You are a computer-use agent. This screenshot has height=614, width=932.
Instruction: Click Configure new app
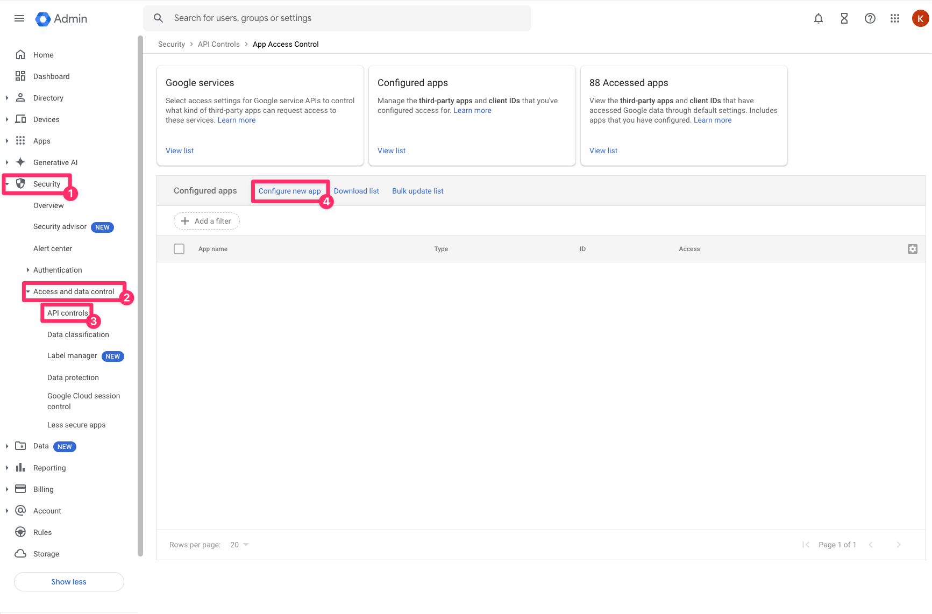[x=289, y=191]
